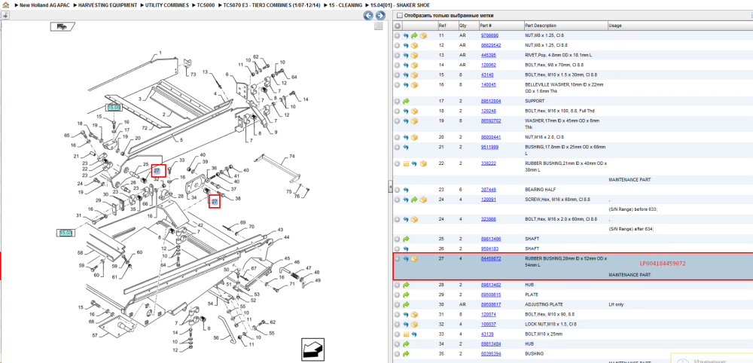Click gray circle on row Ref 14
The height and width of the screenshot is (363, 753).
pos(397,65)
